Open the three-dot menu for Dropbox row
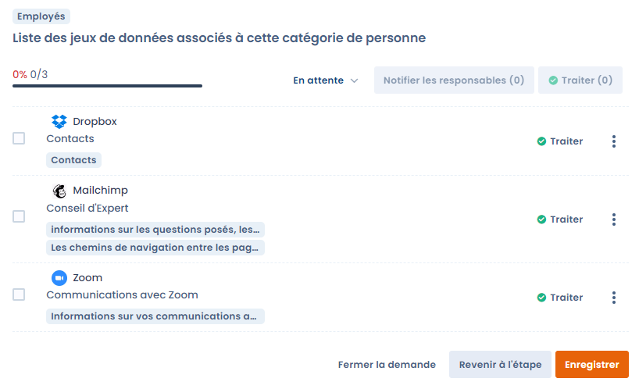This screenshot has width=639, height=389. (x=614, y=141)
